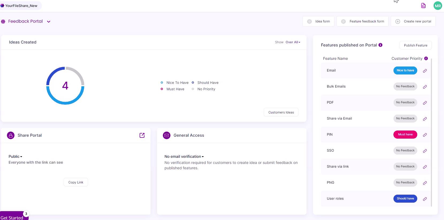Select the User roles feature name
444x220 pixels.
point(335,199)
